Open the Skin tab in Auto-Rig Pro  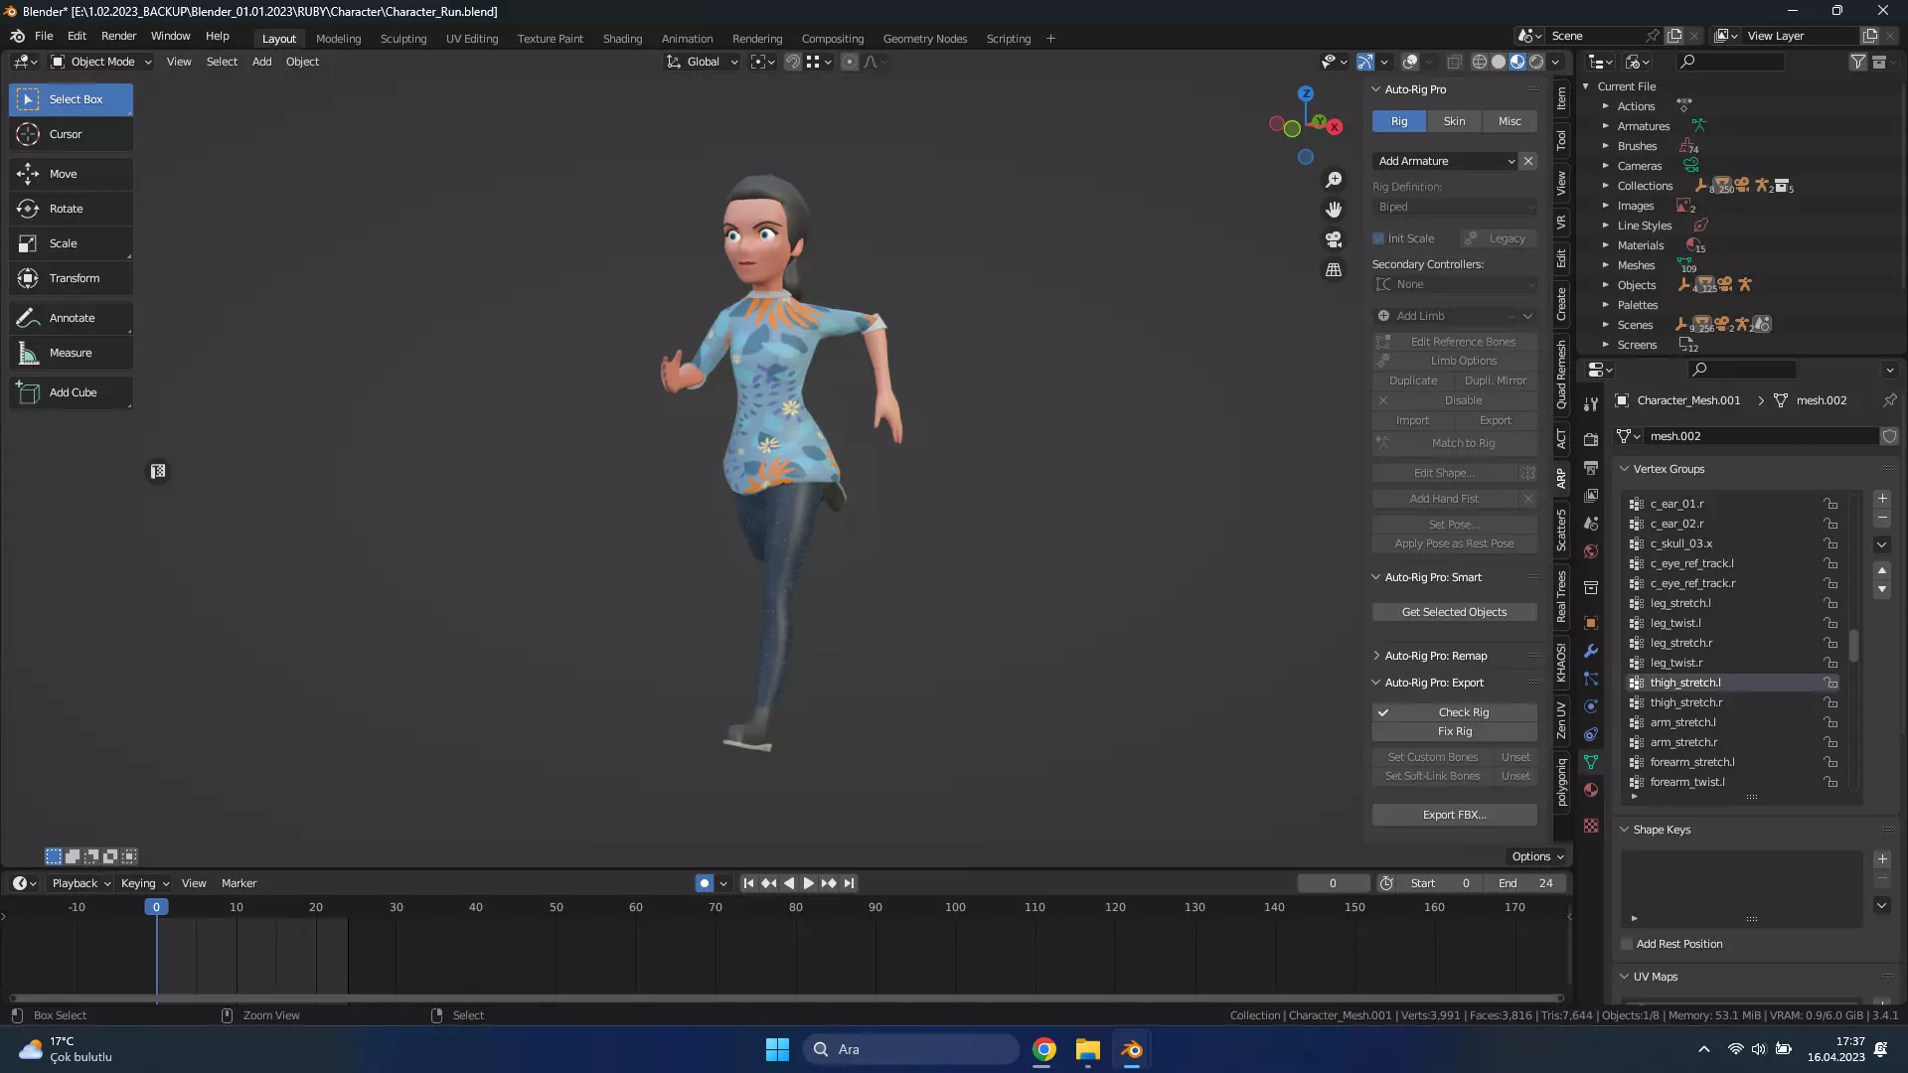coord(1454,121)
